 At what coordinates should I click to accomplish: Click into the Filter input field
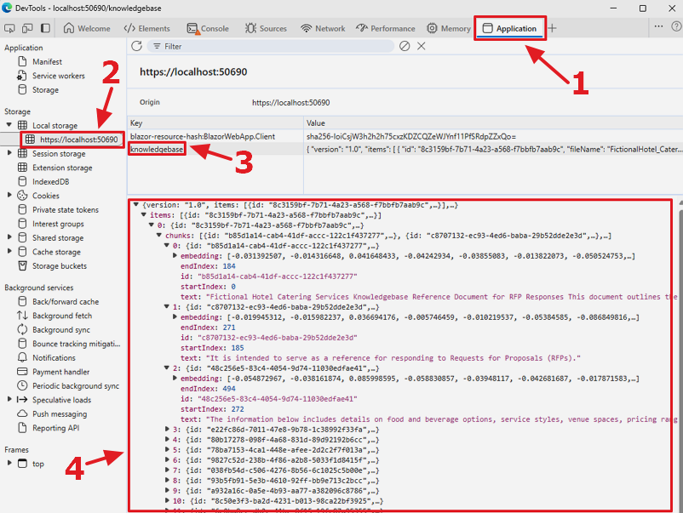[270, 46]
